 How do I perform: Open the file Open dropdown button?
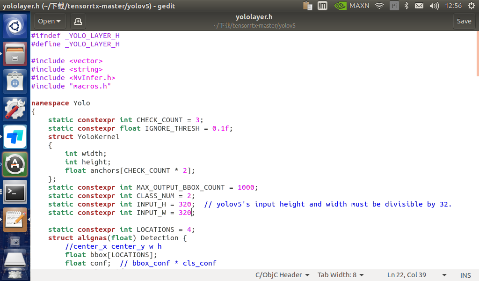(x=50, y=21)
